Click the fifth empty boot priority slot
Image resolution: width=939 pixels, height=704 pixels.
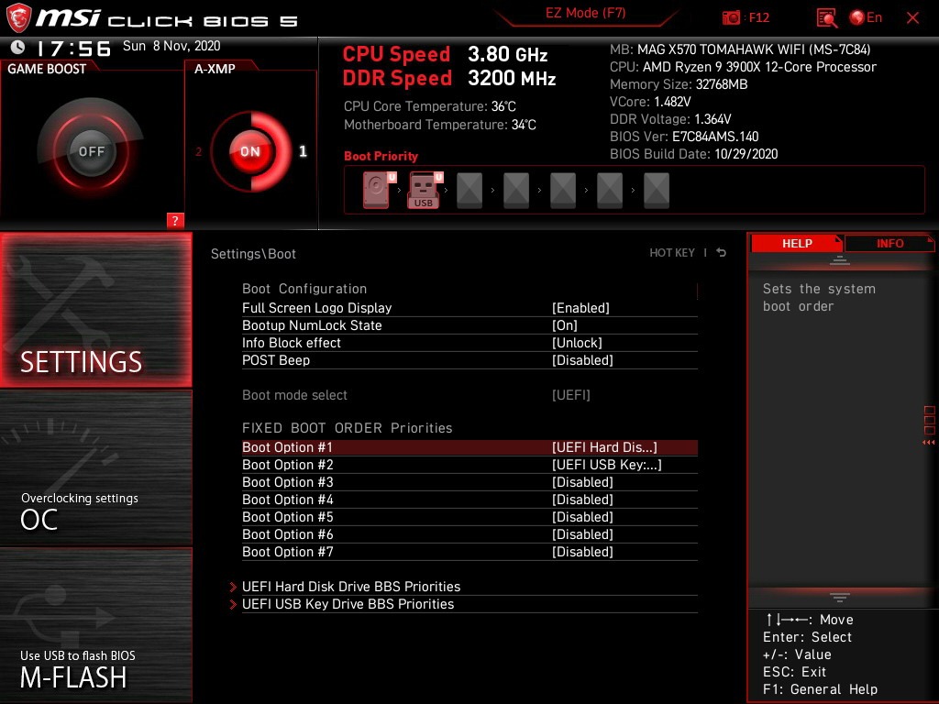[x=563, y=191]
